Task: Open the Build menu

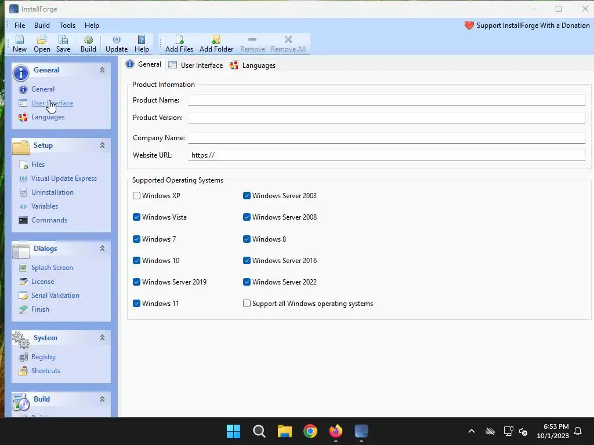Action: pyautogui.click(x=42, y=25)
